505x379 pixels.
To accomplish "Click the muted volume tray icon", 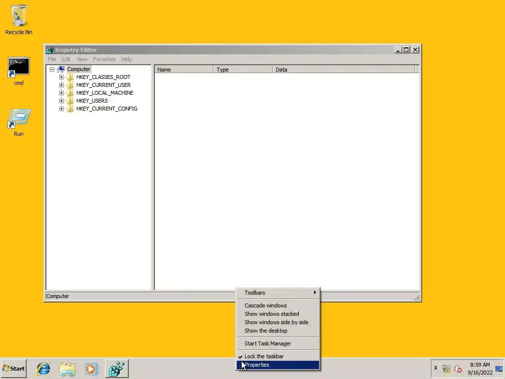I will tap(458, 368).
